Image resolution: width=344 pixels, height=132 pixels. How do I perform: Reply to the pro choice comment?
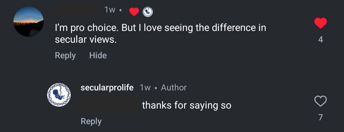click(65, 55)
